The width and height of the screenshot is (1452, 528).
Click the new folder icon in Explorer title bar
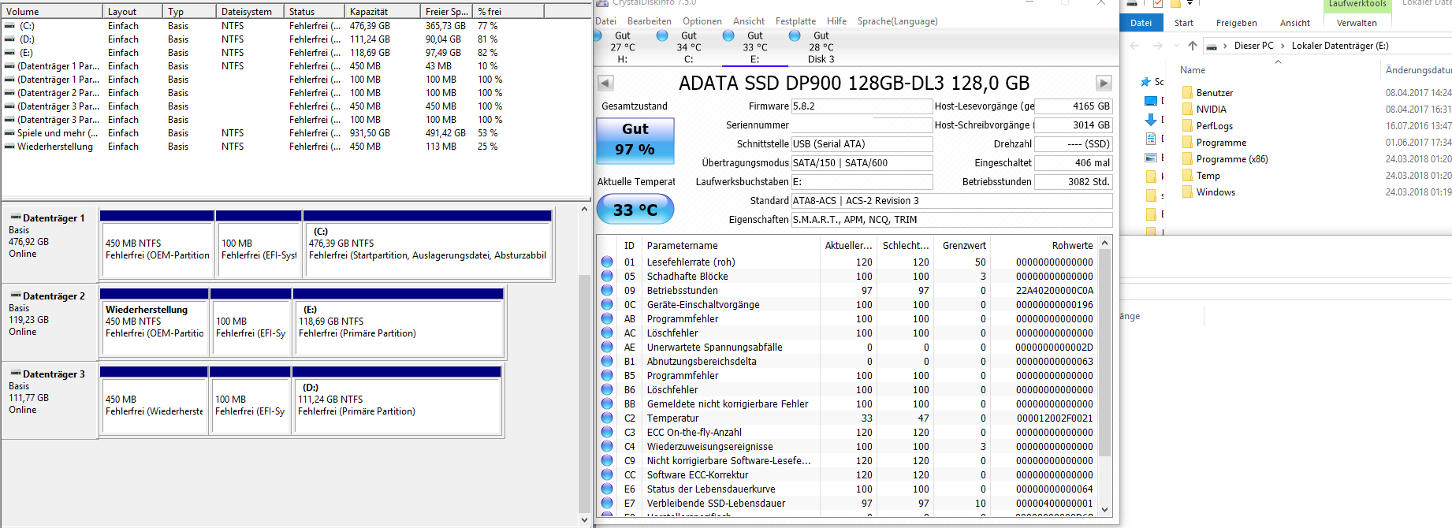point(1175,3)
